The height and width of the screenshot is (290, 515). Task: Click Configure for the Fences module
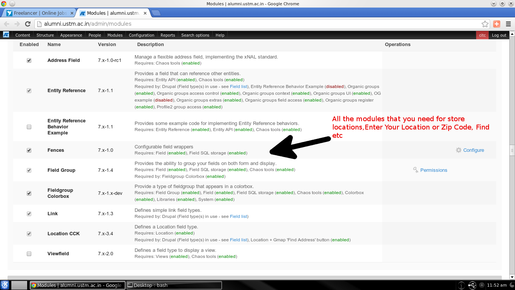[x=474, y=150]
